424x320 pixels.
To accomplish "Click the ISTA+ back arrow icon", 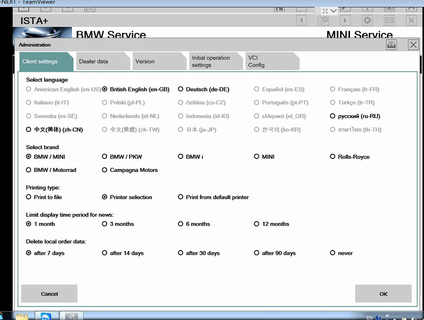I will (x=301, y=20).
